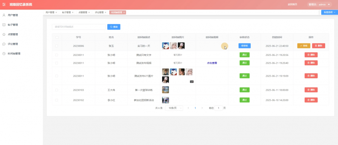Image resolution: width=338 pixels, height=145 pixels.
Task: Click the next page arrow
Action: pyautogui.click(x=202, y=108)
